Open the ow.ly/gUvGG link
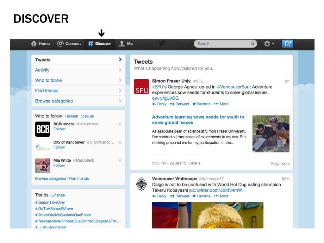 click(165, 98)
